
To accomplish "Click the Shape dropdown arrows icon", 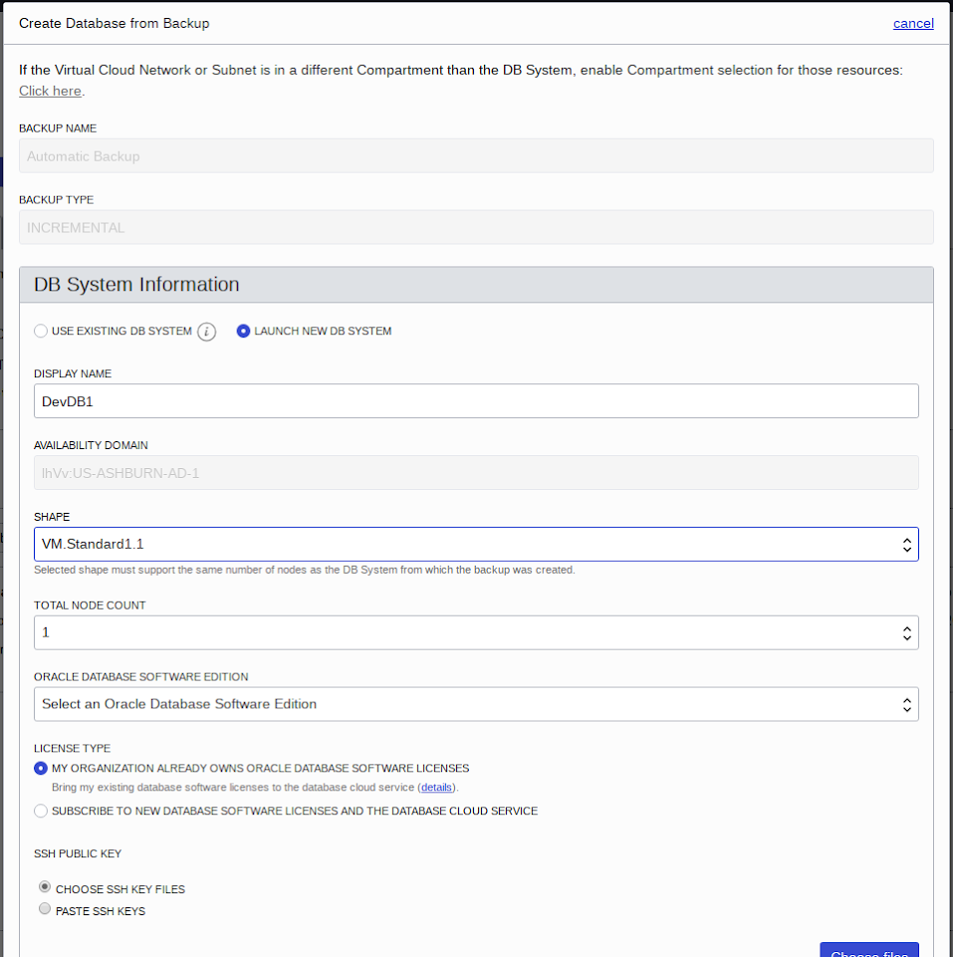I will coord(906,545).
